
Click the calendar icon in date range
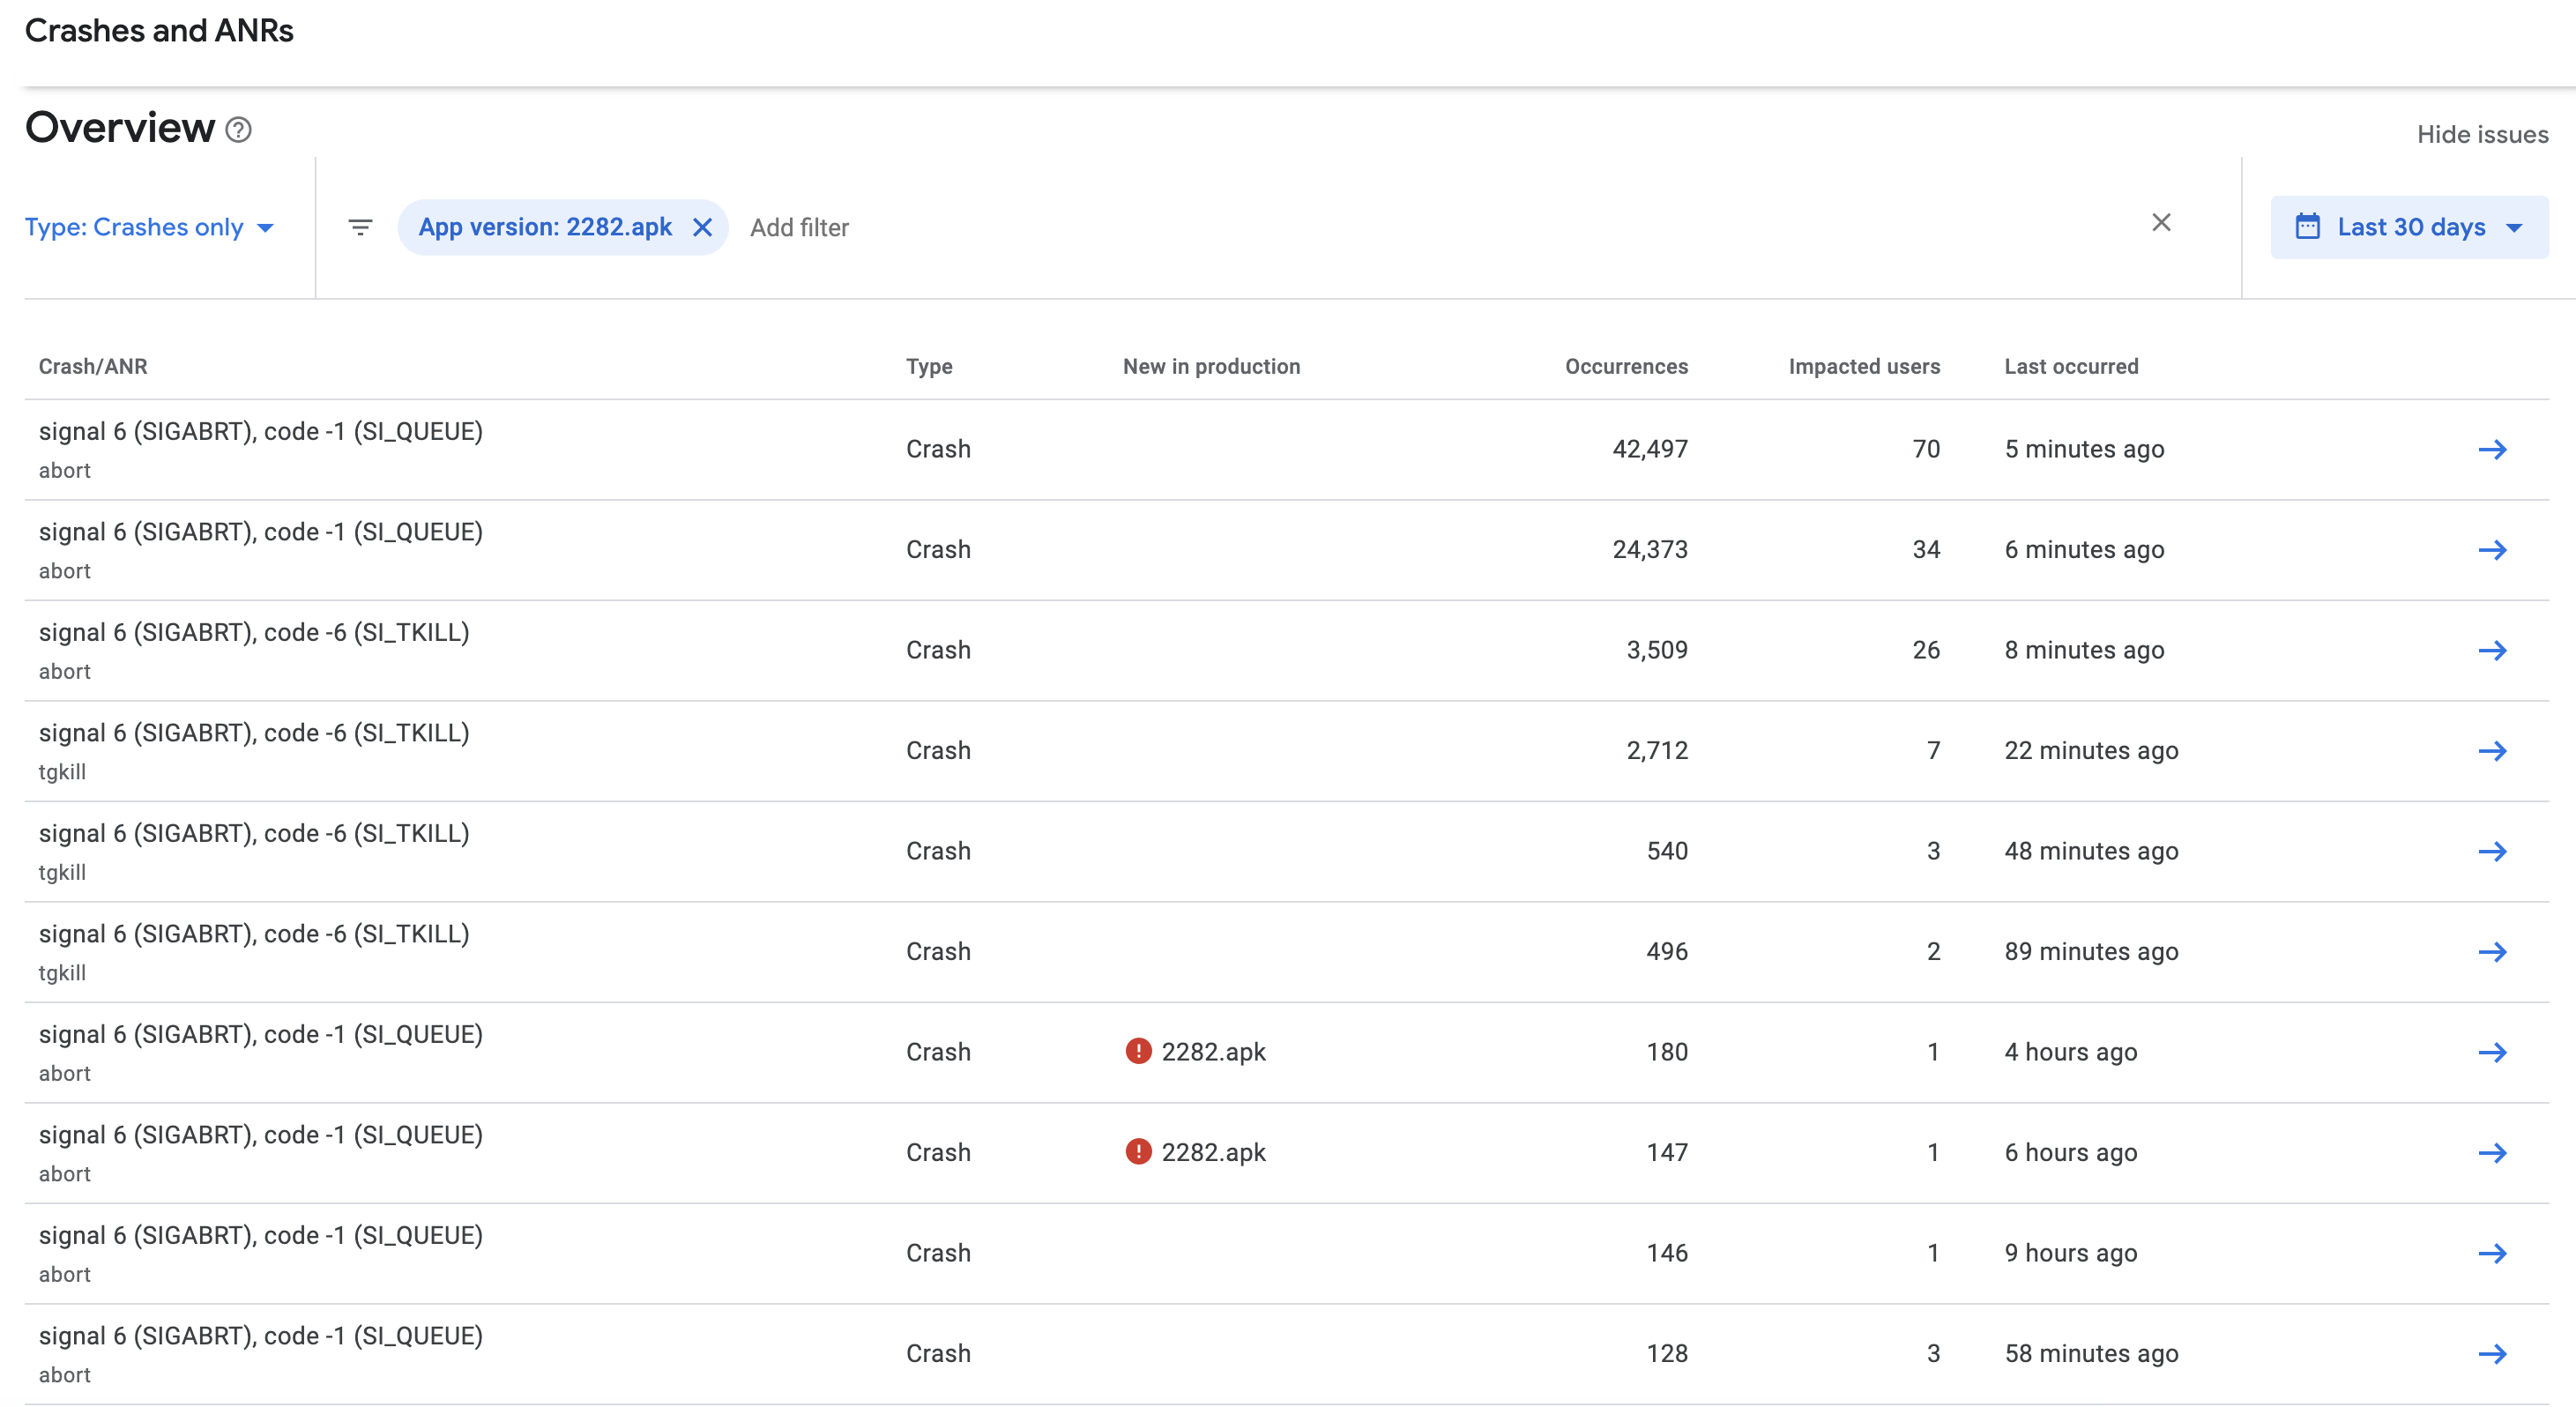[x=2307, y=227]
